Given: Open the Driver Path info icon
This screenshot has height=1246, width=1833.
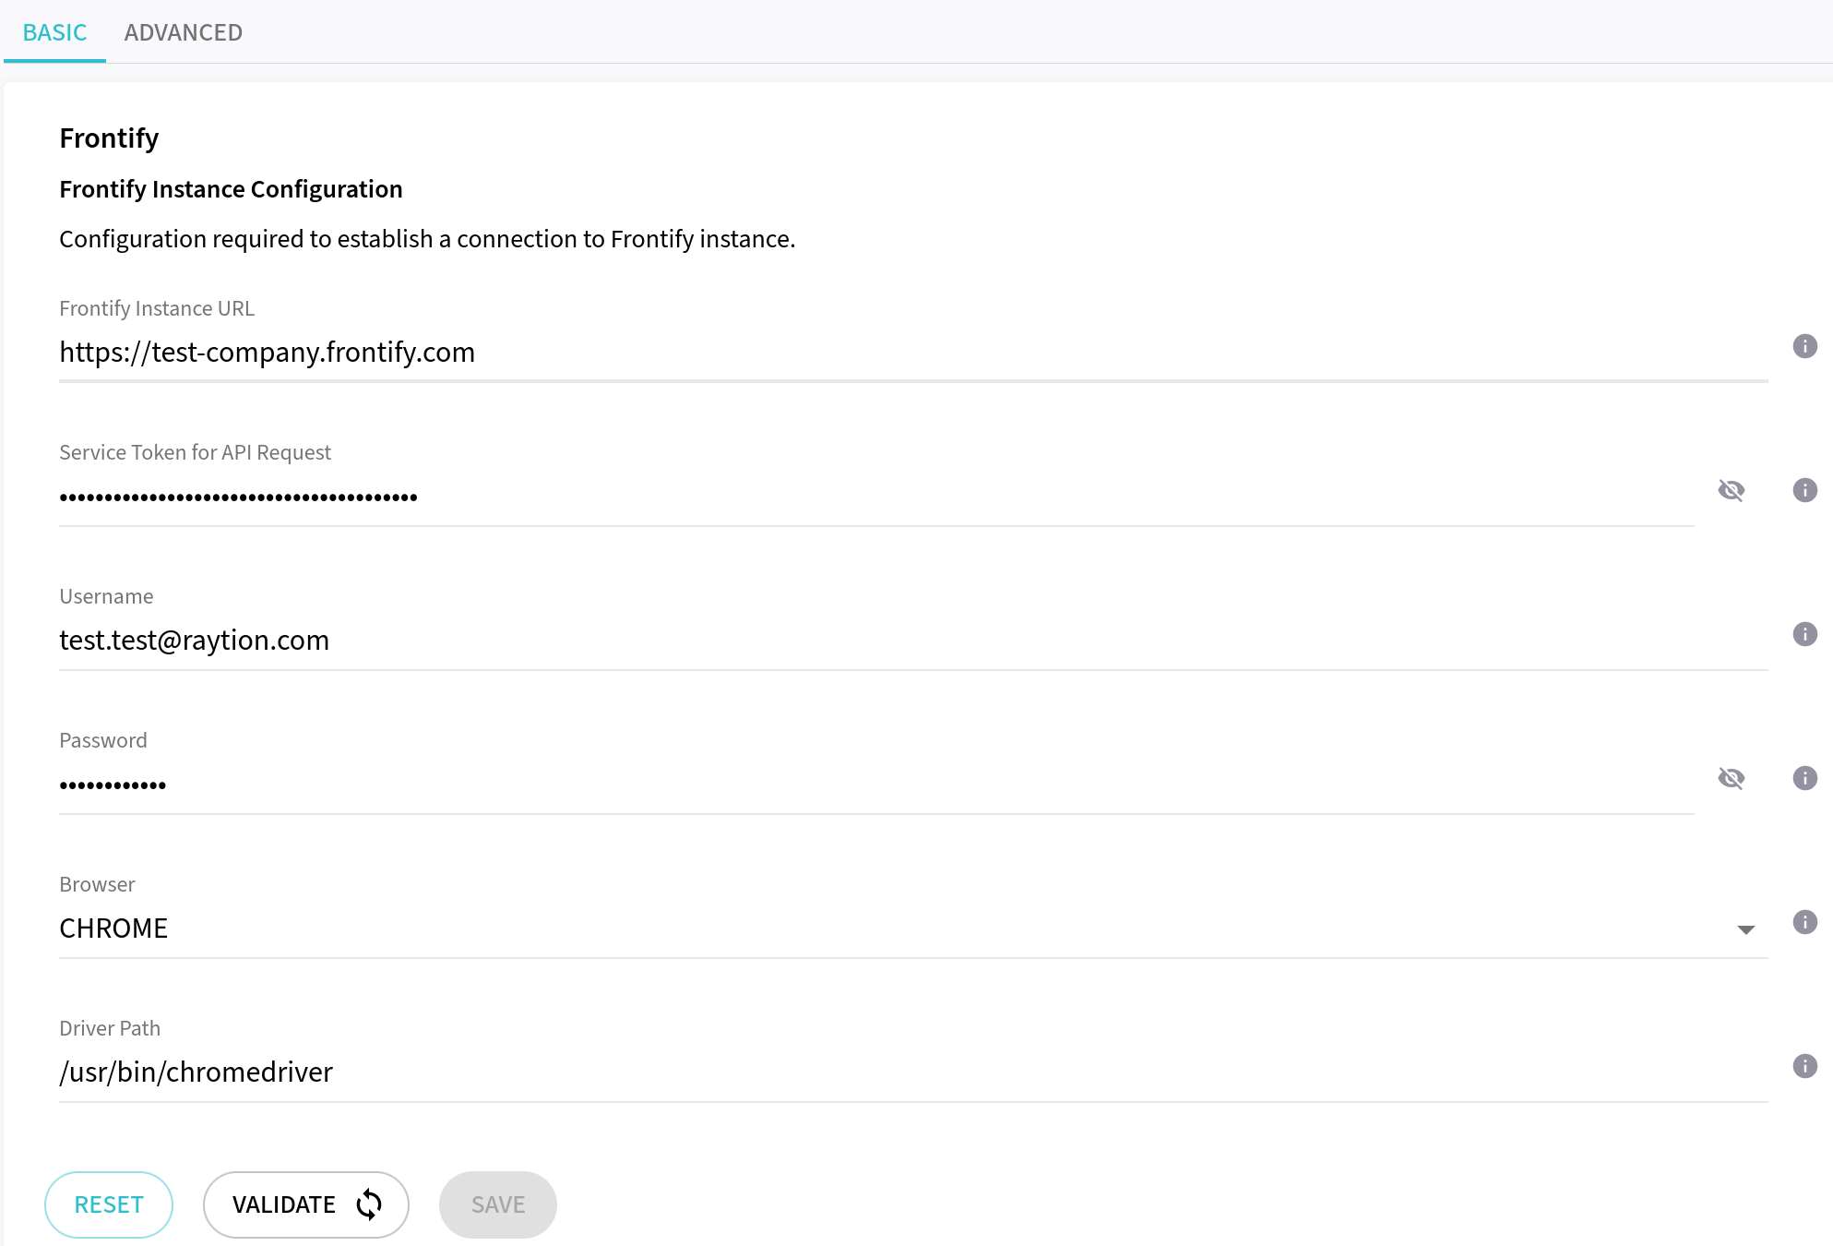Looking at the screenshot, I should [1805, 1066].
